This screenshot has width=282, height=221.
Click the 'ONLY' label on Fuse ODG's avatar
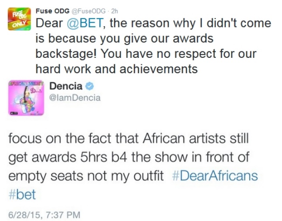point(17,24)
